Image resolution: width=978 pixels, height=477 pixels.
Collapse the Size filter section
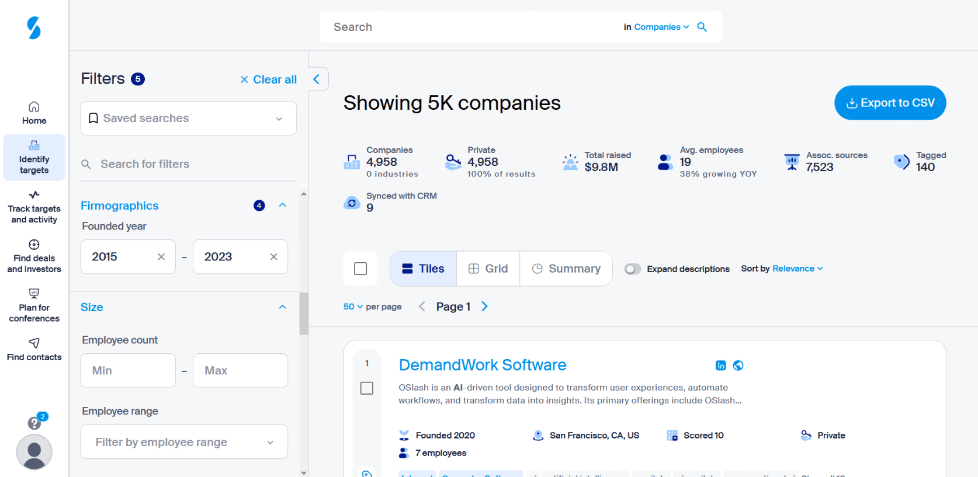(x=283, y=307)
